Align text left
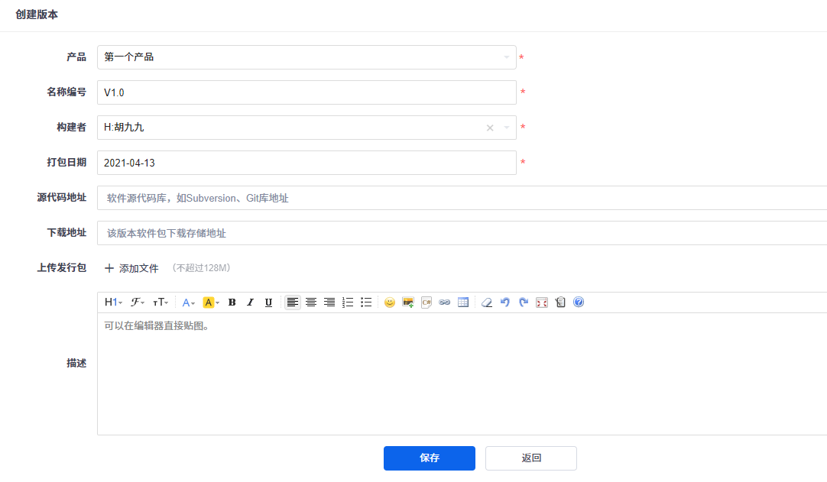This screenshot has height=482, width=827. 292,302
